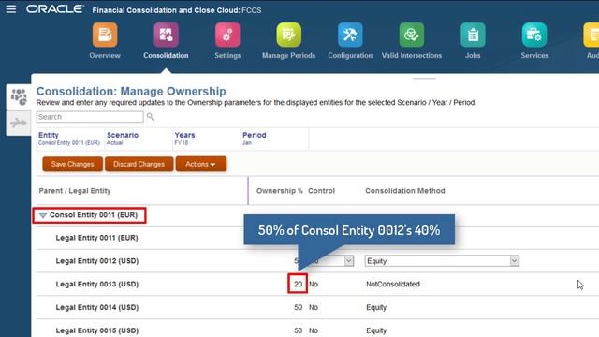Viewport: 599px width, 337px height.
Task: Click the Consolidation Method column header
Action: coord(405,191)
